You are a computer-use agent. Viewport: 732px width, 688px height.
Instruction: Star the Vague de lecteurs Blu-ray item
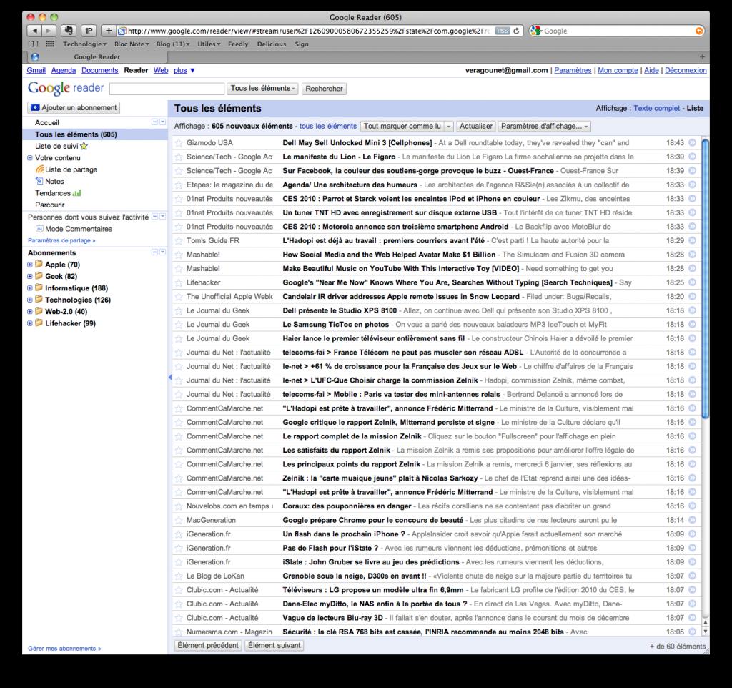pyautogui.click(x=179, y=618)
